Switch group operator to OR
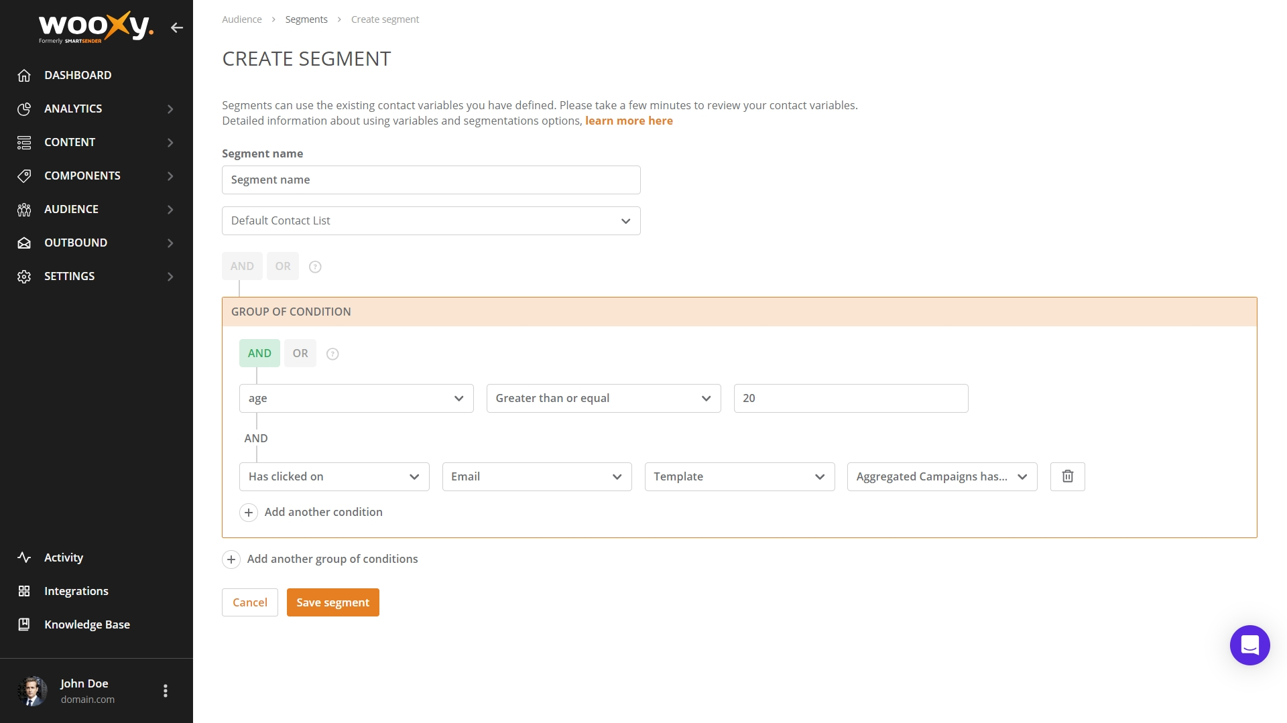The height and width of the screenshot is (723, 1287). point(300,353)
